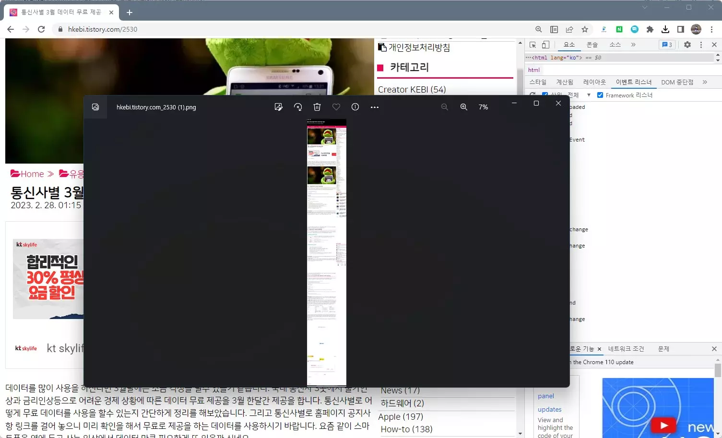The height and width of the screenshot is (438, 722).
Task: Edit the image with the pencil icon
Action: click(279, 107)
